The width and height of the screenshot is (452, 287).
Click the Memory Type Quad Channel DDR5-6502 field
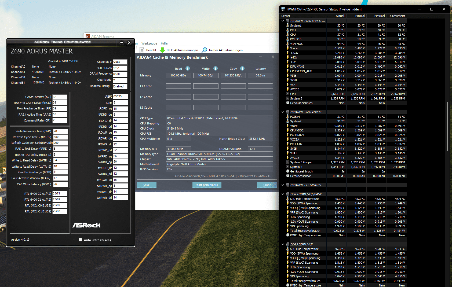click(x=219, y=154)
